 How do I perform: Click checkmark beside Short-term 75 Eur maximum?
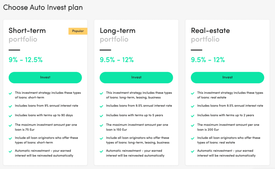click(x=10, y=125)
